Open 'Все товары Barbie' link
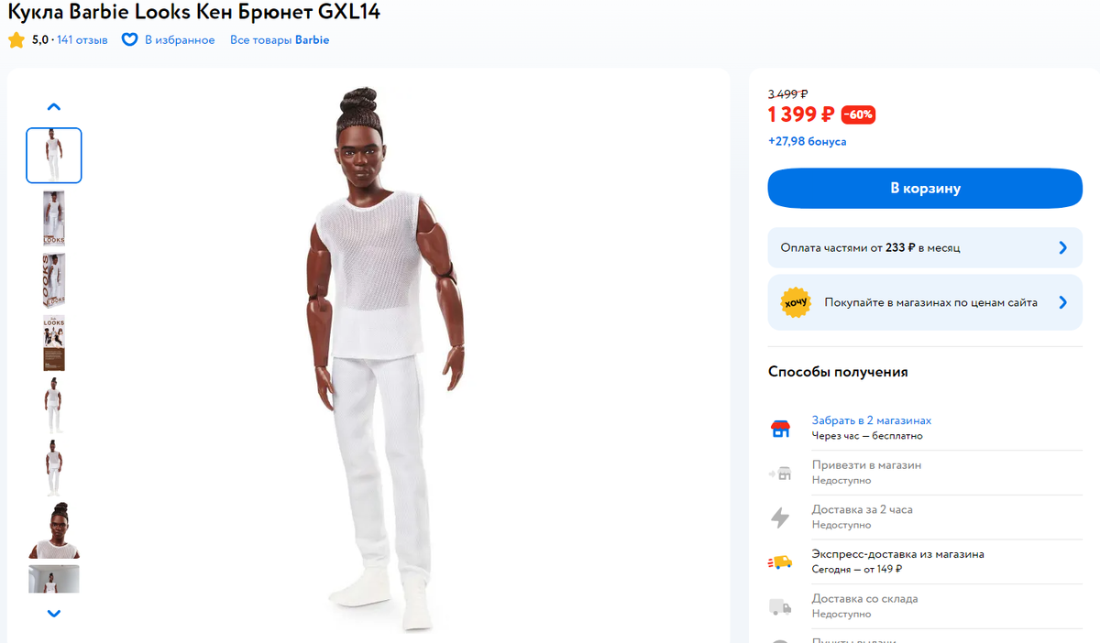 coord(280,40)
